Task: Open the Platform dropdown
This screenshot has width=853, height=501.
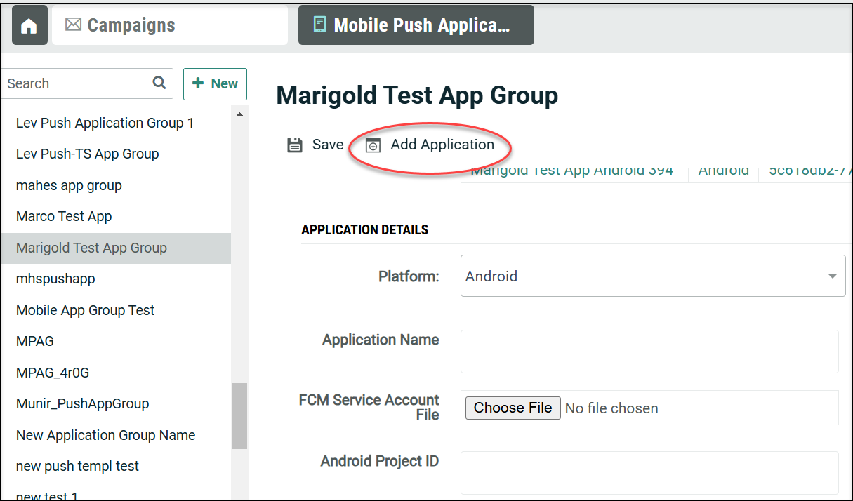Action: tap(652, 276)
